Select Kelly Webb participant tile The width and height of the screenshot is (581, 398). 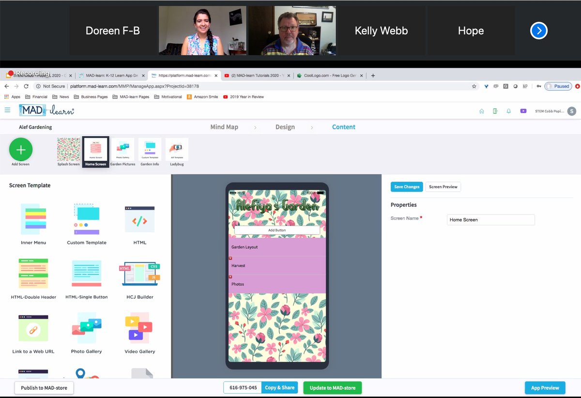click(382, 31)
